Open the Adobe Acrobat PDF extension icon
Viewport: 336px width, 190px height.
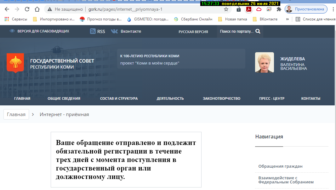click(x=249, y=9)
